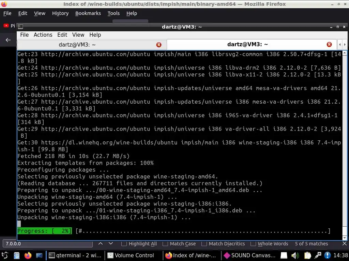Click the network connection tray icon
This screenshot has width=349, height=261.
point(318,256)
